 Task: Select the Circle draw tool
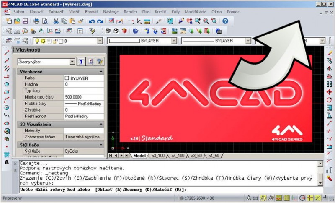[7, 108]
